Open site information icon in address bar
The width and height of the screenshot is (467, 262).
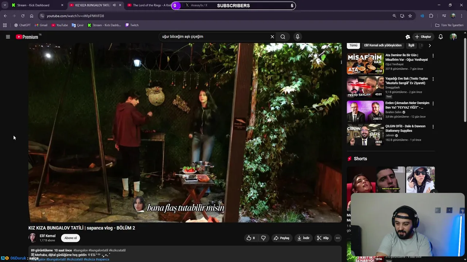(x=42, y=16)
